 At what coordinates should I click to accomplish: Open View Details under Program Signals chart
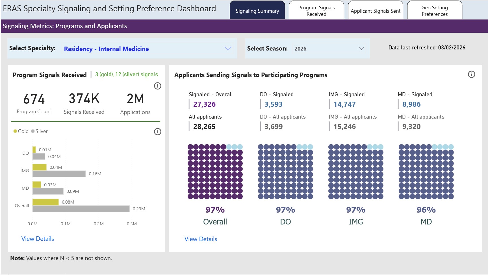pos(38,239)
